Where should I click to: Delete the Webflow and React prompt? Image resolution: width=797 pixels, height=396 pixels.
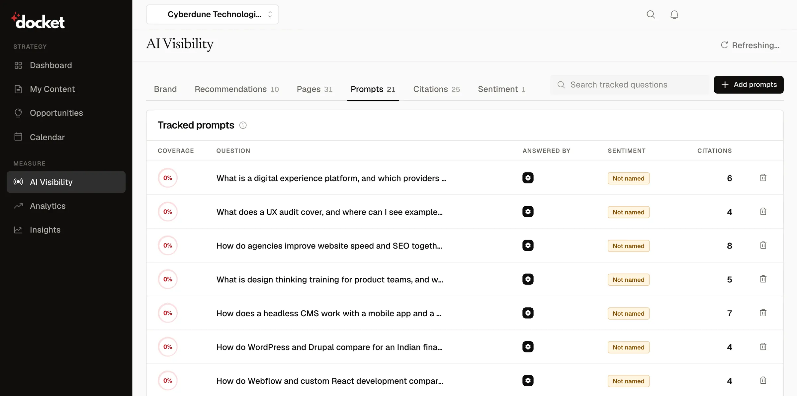[x=763, y=380]
